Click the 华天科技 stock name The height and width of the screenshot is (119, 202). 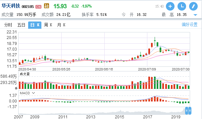(11, 6)
